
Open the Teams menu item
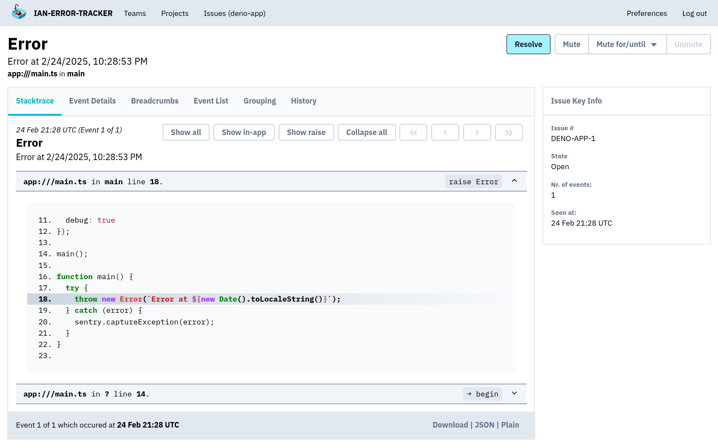[135, 13]
